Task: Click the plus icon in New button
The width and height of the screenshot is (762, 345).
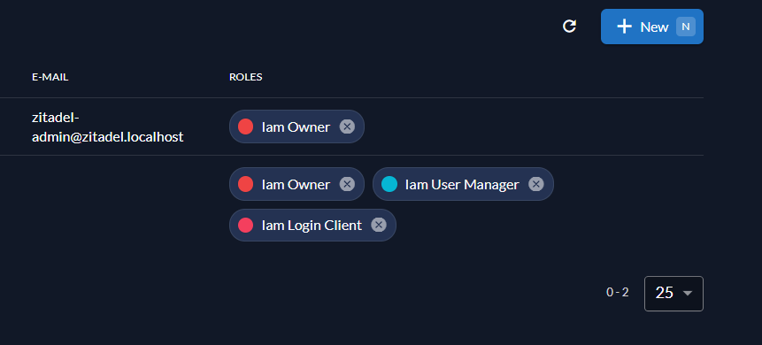Action: (624, 27)
